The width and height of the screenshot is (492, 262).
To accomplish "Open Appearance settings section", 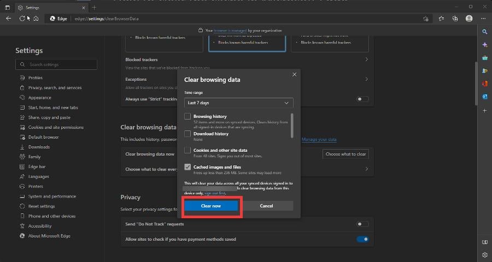I will (39, 98).
